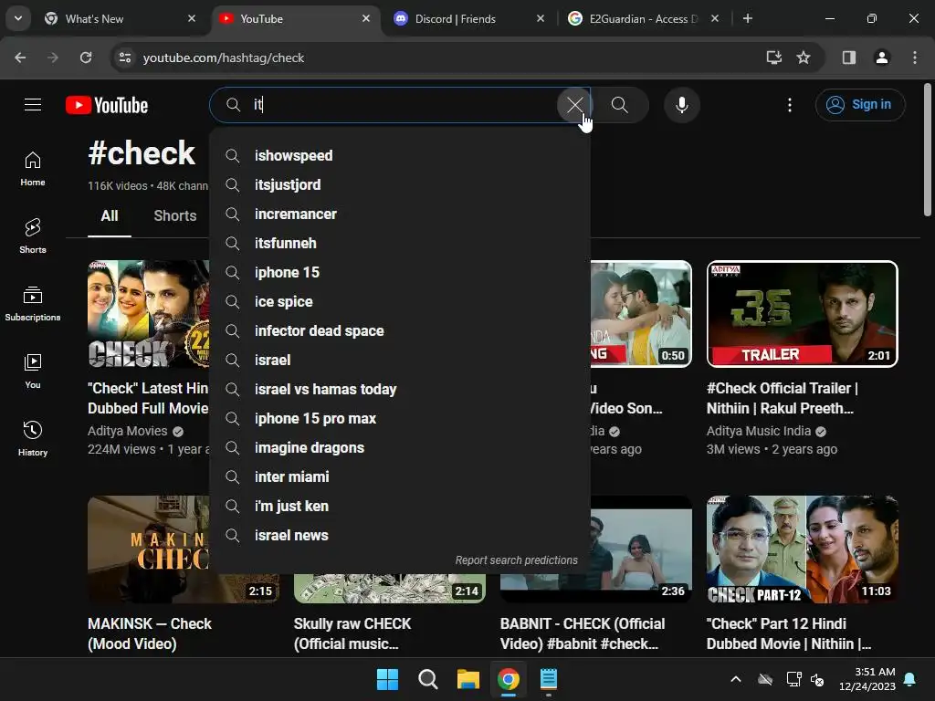This screenshot has width=935, height=701.
Task: Open 'BABNIT - CHECK (Official Video)' title
Action: (x=583, y=633)
